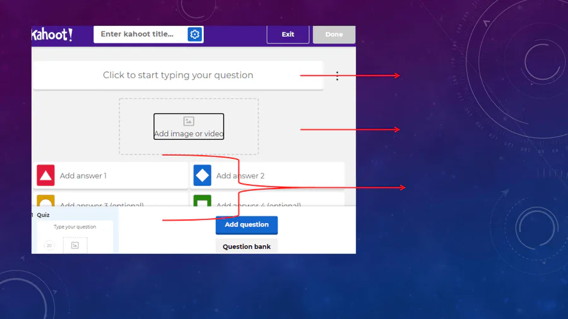Select the Add answer 1 field
Screen dimensions: 568x319
click(120, 176)
